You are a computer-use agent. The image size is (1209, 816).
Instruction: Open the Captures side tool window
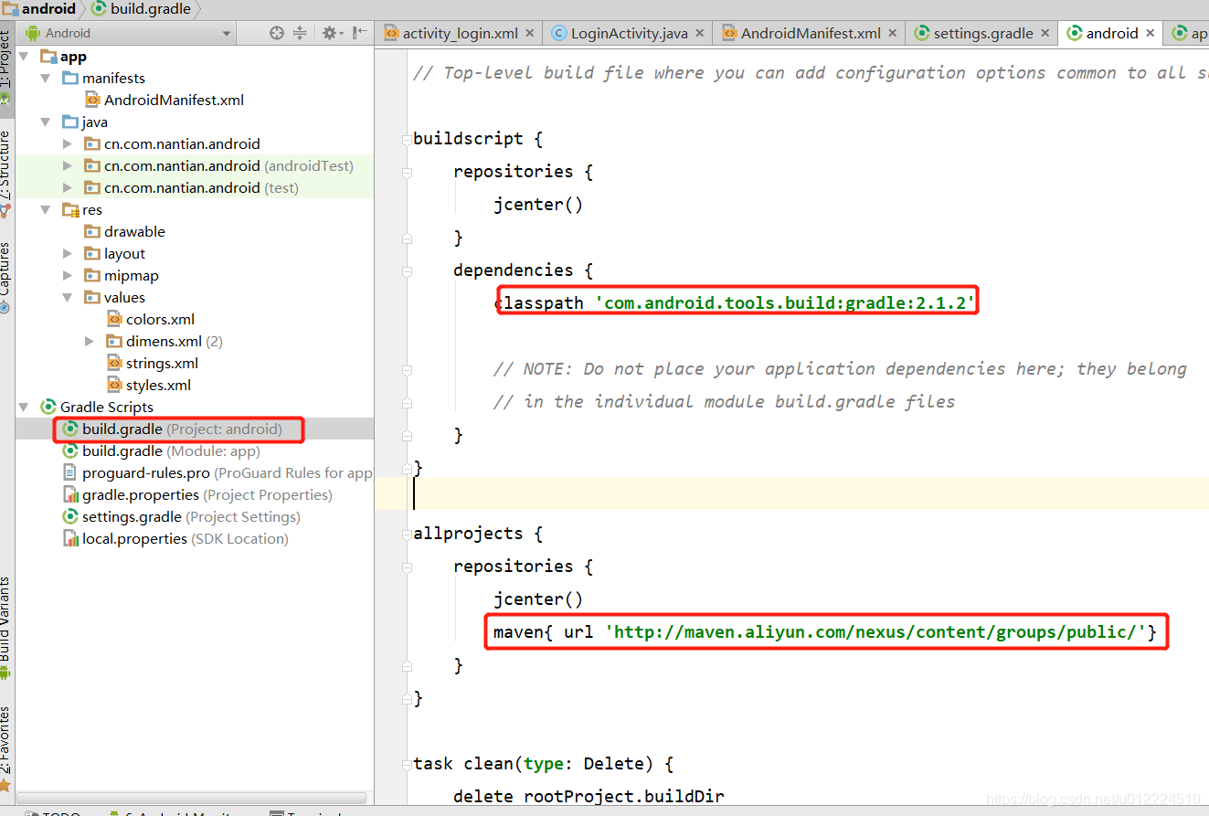point(5,277)
